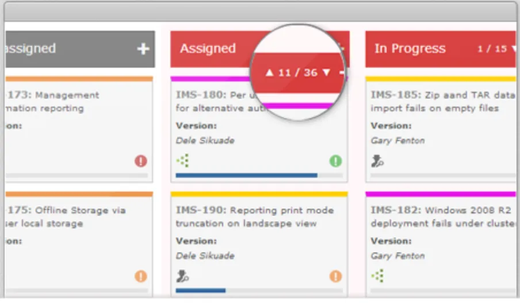
Task: Open card IMS-180 title
Action: pos(221,102)
